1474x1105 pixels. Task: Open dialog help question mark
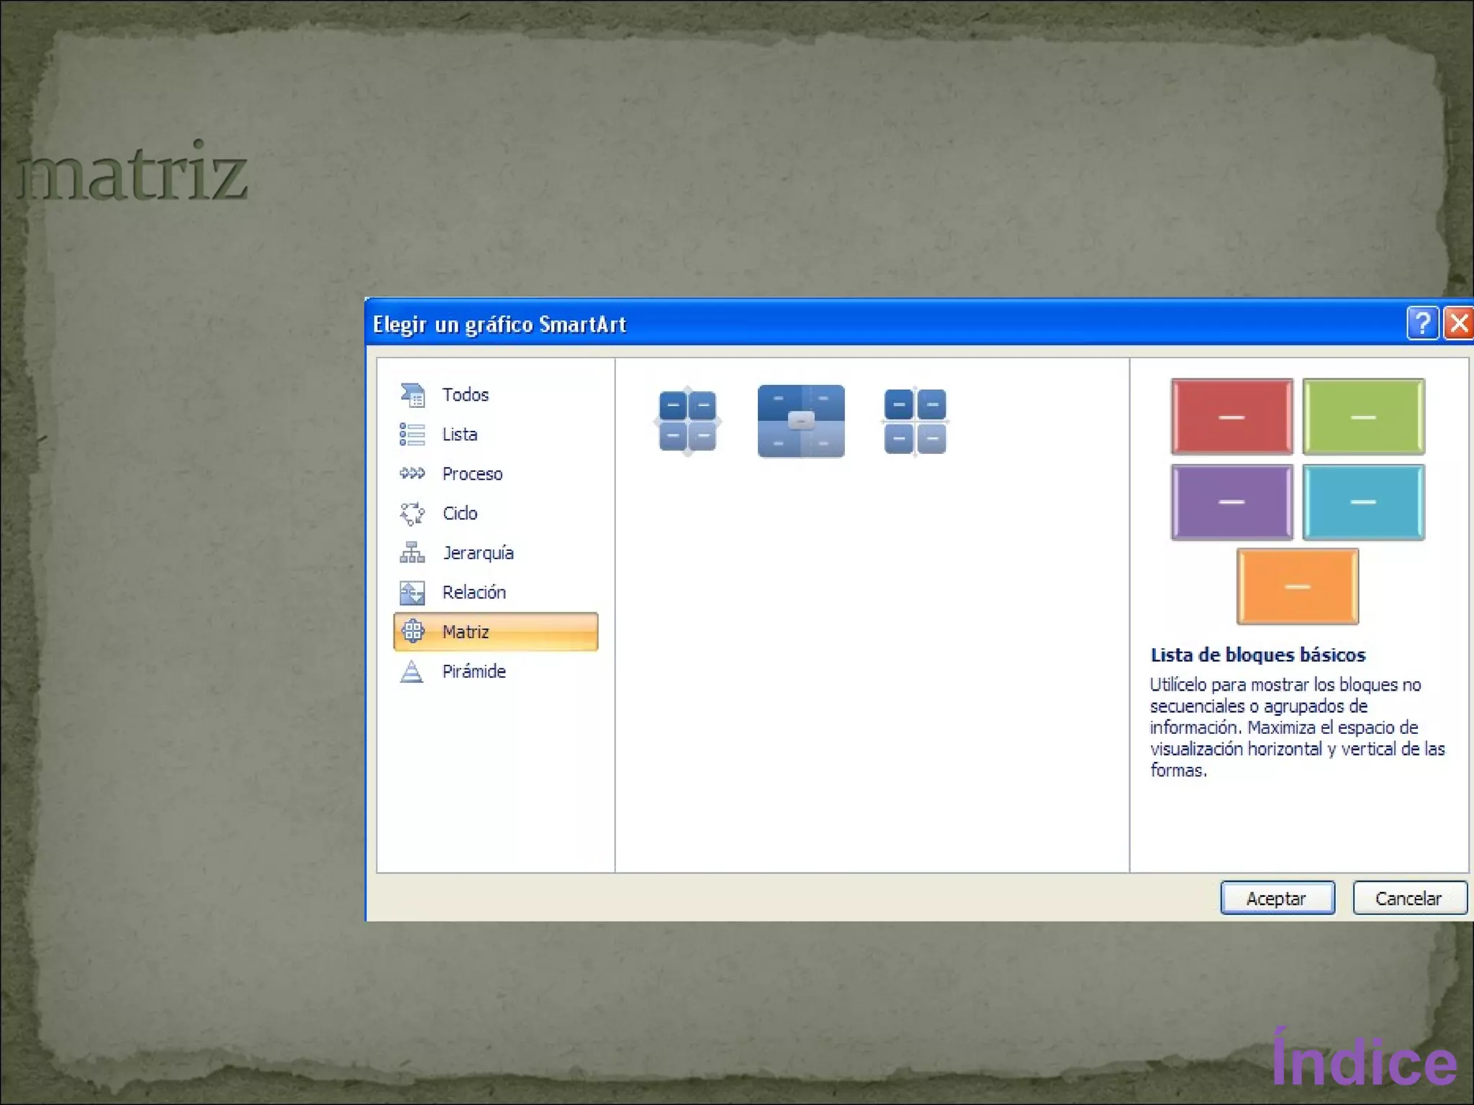pyautogui.click(x=1422, y=323)
